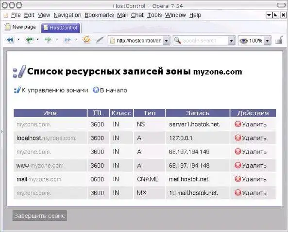The image size is (288, 232).
Task: Click the 'CNAME' type cell
Action: (x=150, y=179)
